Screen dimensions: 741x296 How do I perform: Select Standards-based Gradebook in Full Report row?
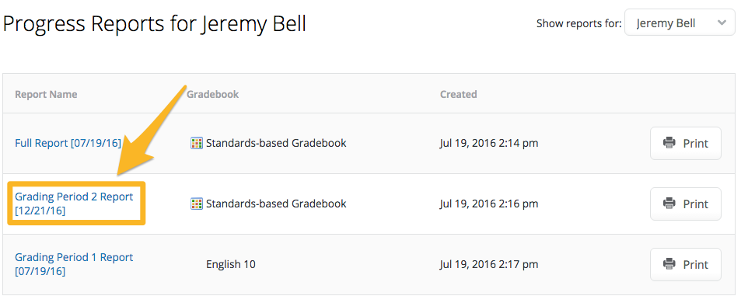point(276,143)
